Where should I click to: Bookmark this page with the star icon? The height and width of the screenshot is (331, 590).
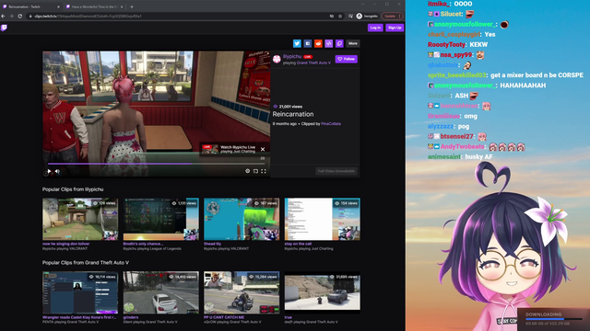340,17
